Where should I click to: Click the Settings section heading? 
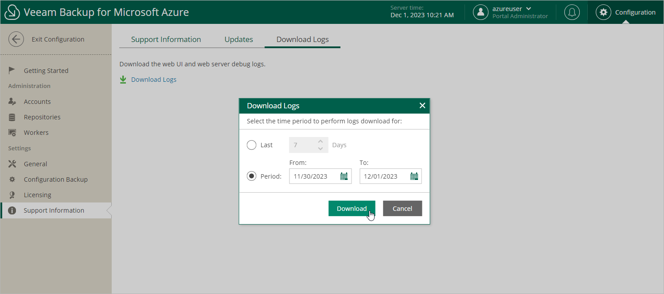click(20, 148)
